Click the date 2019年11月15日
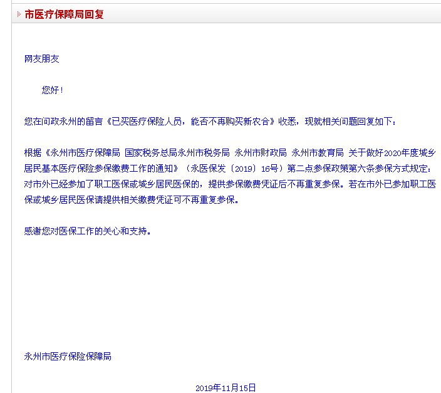Screen dimensions: 441x393 click(226, 387)
